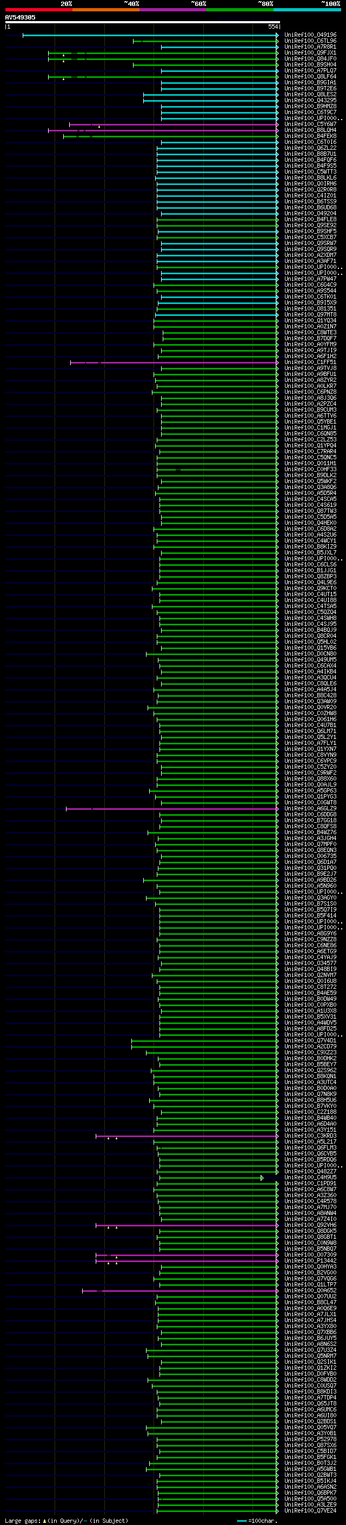Click purple alignment bar of UniRef100_C1FF51
346x1525 pixels.
coord(175,362)
